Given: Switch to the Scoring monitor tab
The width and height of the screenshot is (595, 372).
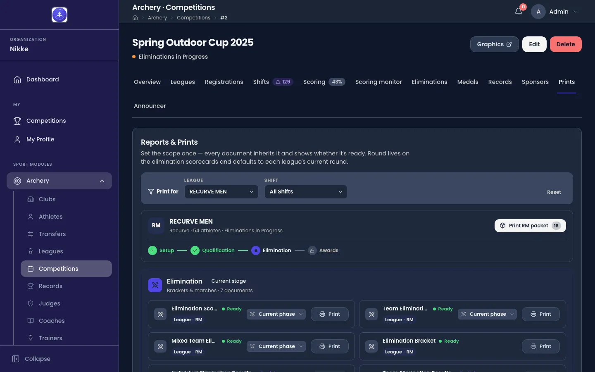Looking at the screenshot, I should pos(378,82).
